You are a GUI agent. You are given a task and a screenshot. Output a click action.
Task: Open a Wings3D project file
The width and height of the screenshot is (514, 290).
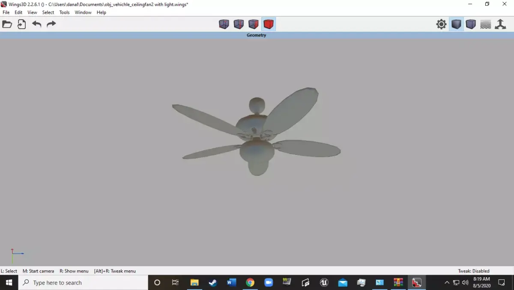tap(7, 24)
